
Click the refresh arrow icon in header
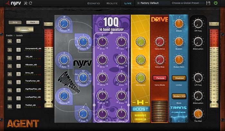[x=30, y=3]
